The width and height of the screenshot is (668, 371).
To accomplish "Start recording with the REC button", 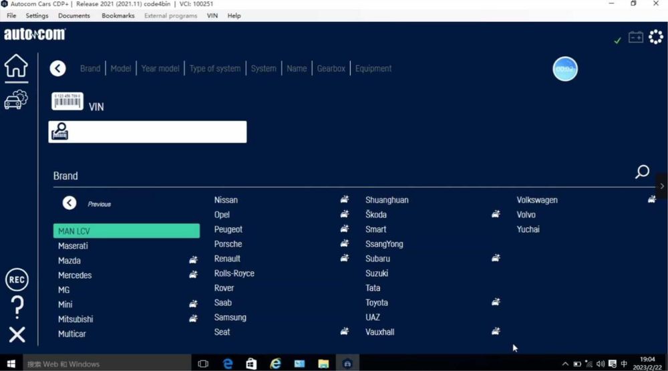I will [17, 279].
